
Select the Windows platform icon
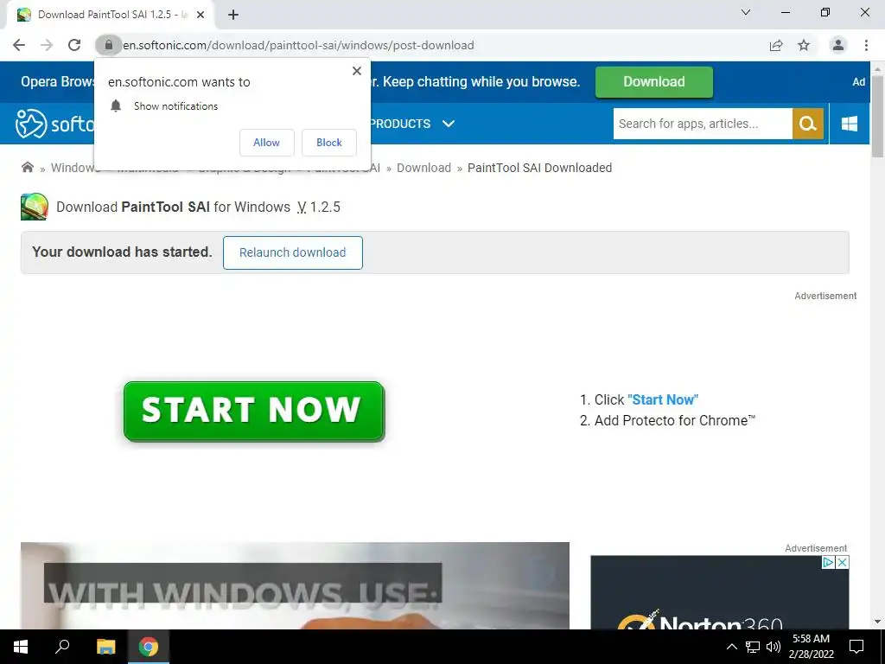coord(850,124)
